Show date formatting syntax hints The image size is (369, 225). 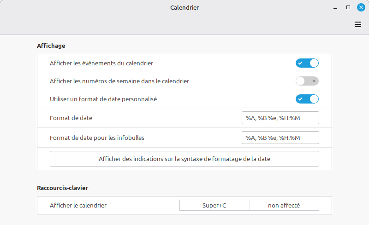[x=184, y=159]
